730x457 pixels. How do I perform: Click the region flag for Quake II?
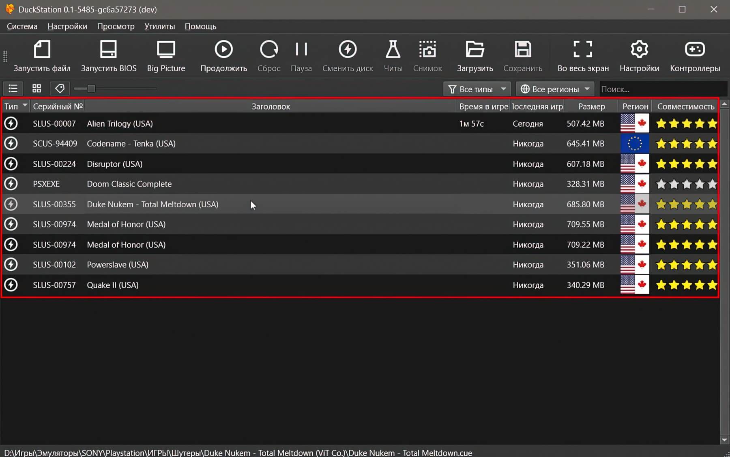point(635,285)
